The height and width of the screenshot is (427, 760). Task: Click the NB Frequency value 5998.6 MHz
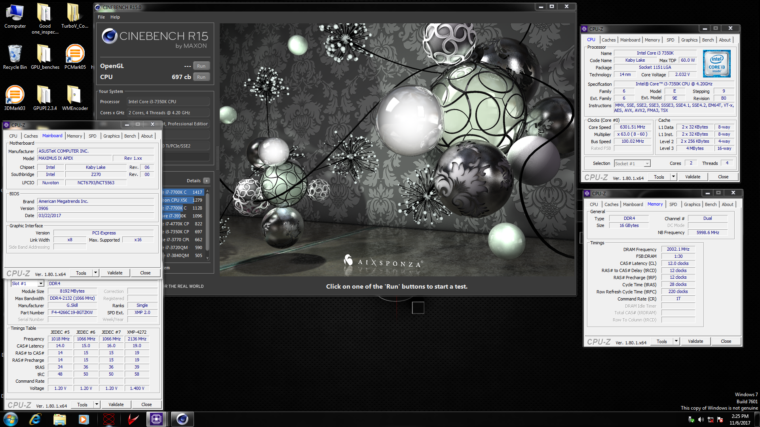[708, 232]
